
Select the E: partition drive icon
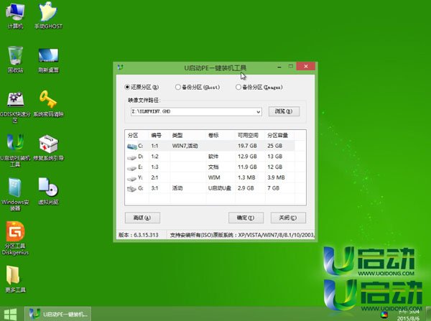click(132, 167)
